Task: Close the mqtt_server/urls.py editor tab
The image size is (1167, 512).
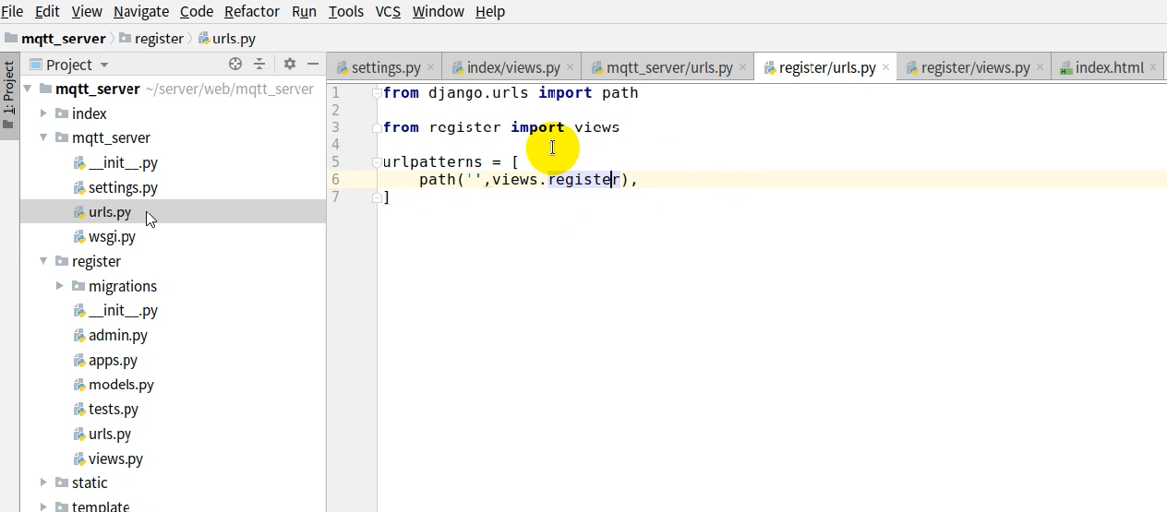Action: tap(743, 67)
